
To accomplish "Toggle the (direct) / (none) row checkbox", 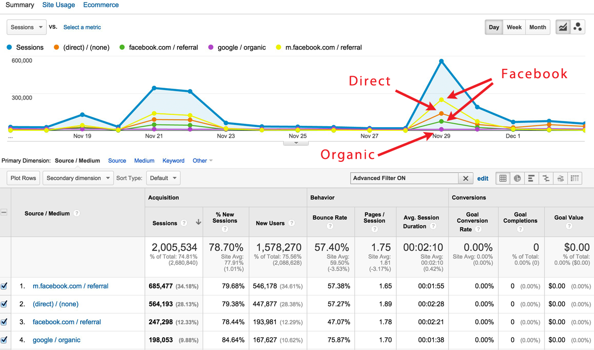I will (4, 304).
